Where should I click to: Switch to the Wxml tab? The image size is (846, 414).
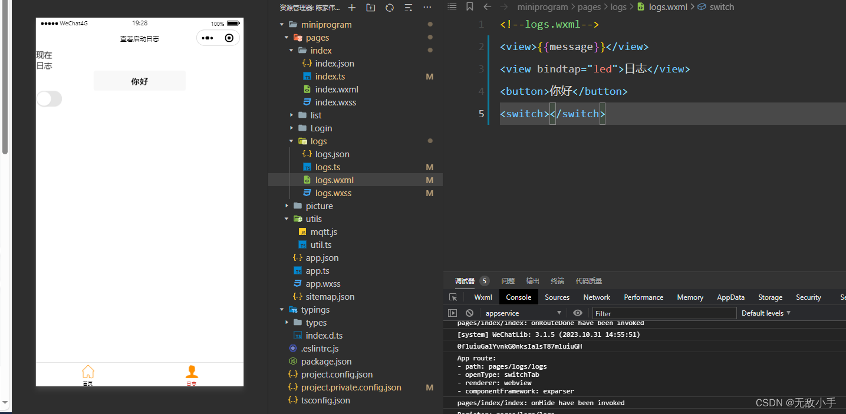pyautogui.click(x=483, y=297)
